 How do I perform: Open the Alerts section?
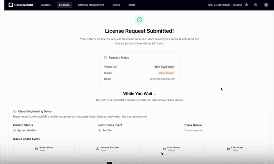132,5
